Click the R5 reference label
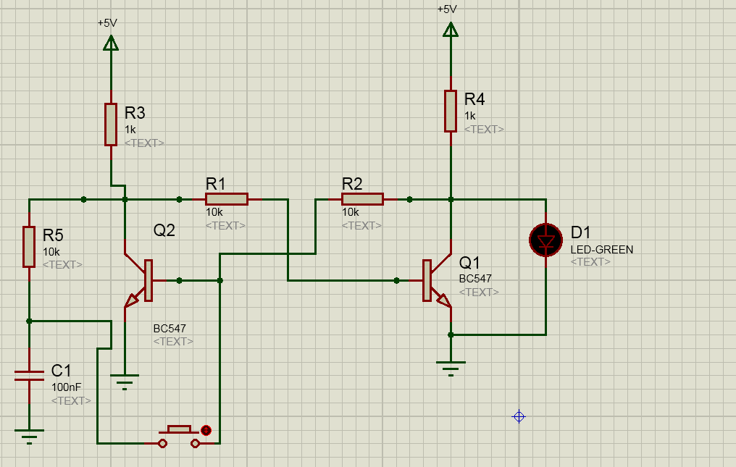Viewport: 736px width, 467px height. (53, 235)
